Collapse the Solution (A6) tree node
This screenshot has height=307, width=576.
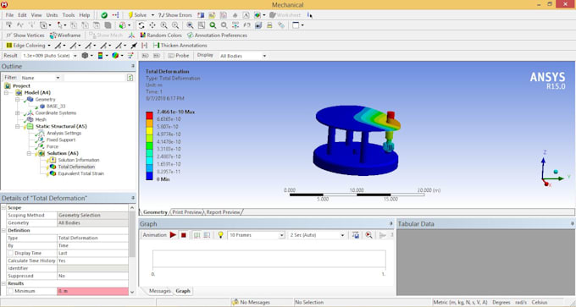click(x=29, y=153)
